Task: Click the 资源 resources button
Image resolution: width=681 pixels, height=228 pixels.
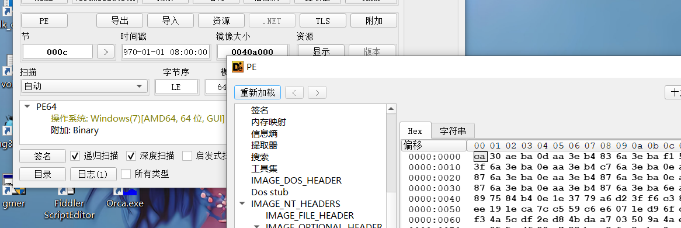Action: click(221, 20)
